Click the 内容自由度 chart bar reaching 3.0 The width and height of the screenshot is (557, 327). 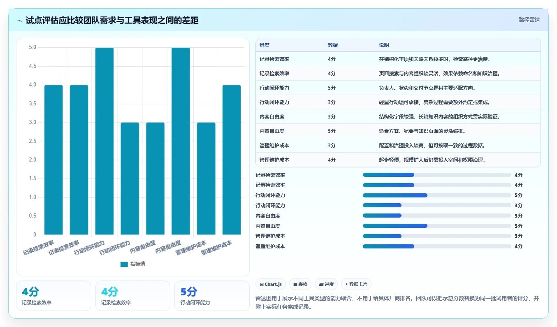(x=155, y=179)
